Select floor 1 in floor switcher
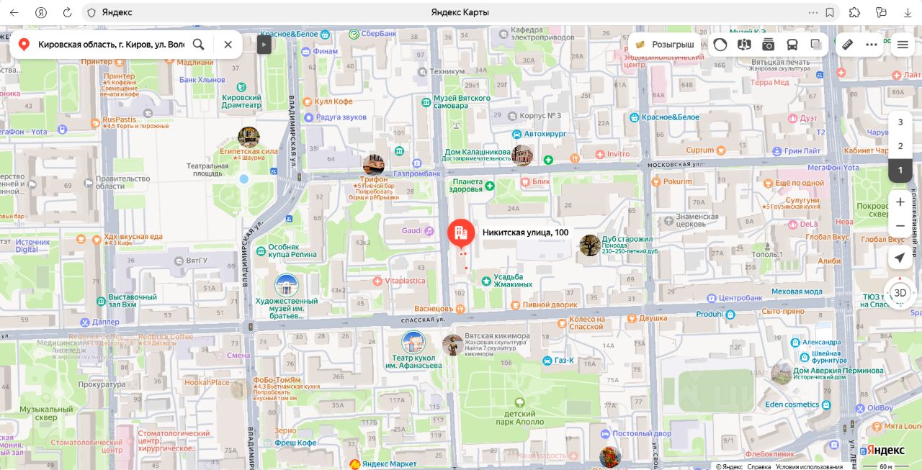This screenshot has width=922, height=470. click(x=900, y=170)
